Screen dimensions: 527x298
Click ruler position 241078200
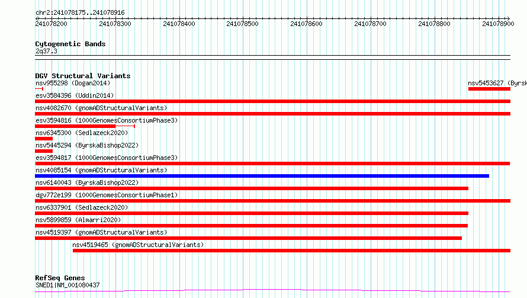tap(51, 24)
